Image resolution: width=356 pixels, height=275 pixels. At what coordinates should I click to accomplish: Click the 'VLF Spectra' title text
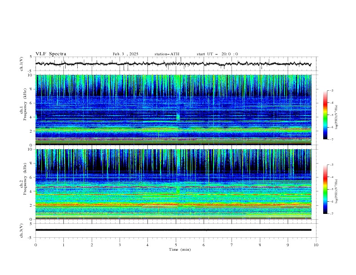pyautogui.click(x=51, y=54)
